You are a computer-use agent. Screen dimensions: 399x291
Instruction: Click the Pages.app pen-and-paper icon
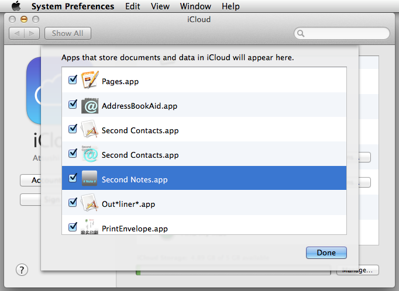(90, 80)
